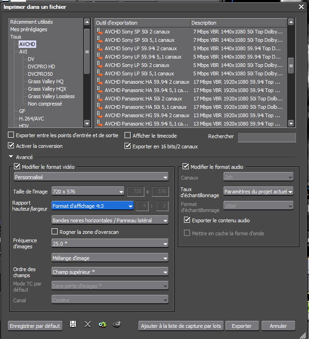Image resolution: width=309 pixels, height=339 pixels.
Task: Select AVCHD Panasonic HG 59.94i 2 canaux exporter
Action: pyautogui.click(x=191, y=115)
